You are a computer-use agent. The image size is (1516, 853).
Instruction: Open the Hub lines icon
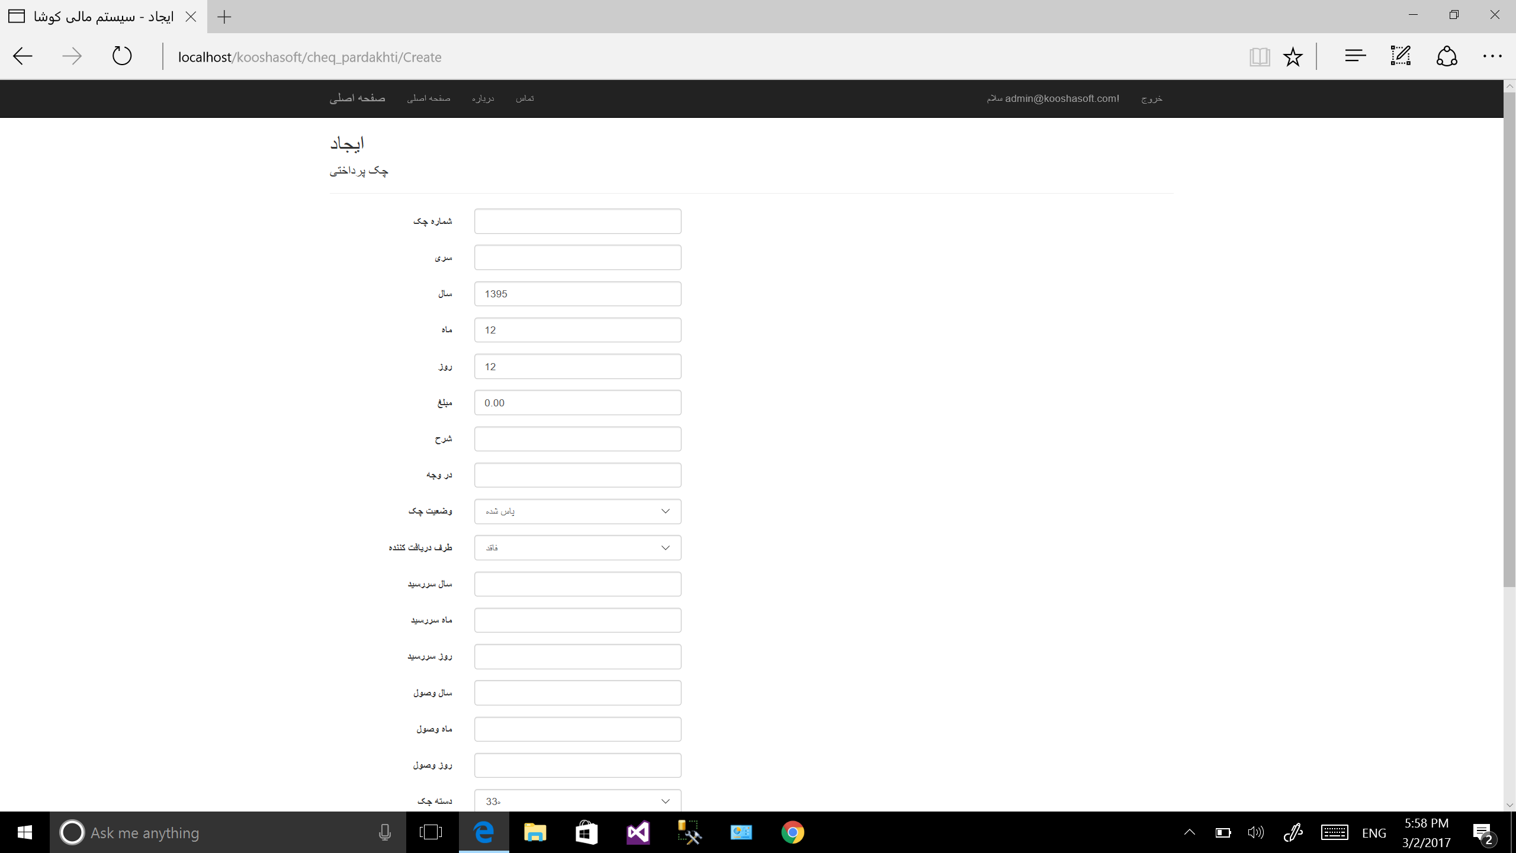click(x=1355, y=56)
